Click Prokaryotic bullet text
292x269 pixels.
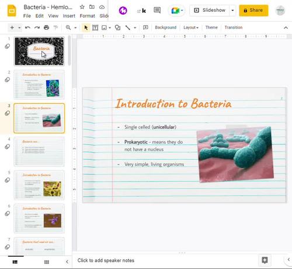154,146
